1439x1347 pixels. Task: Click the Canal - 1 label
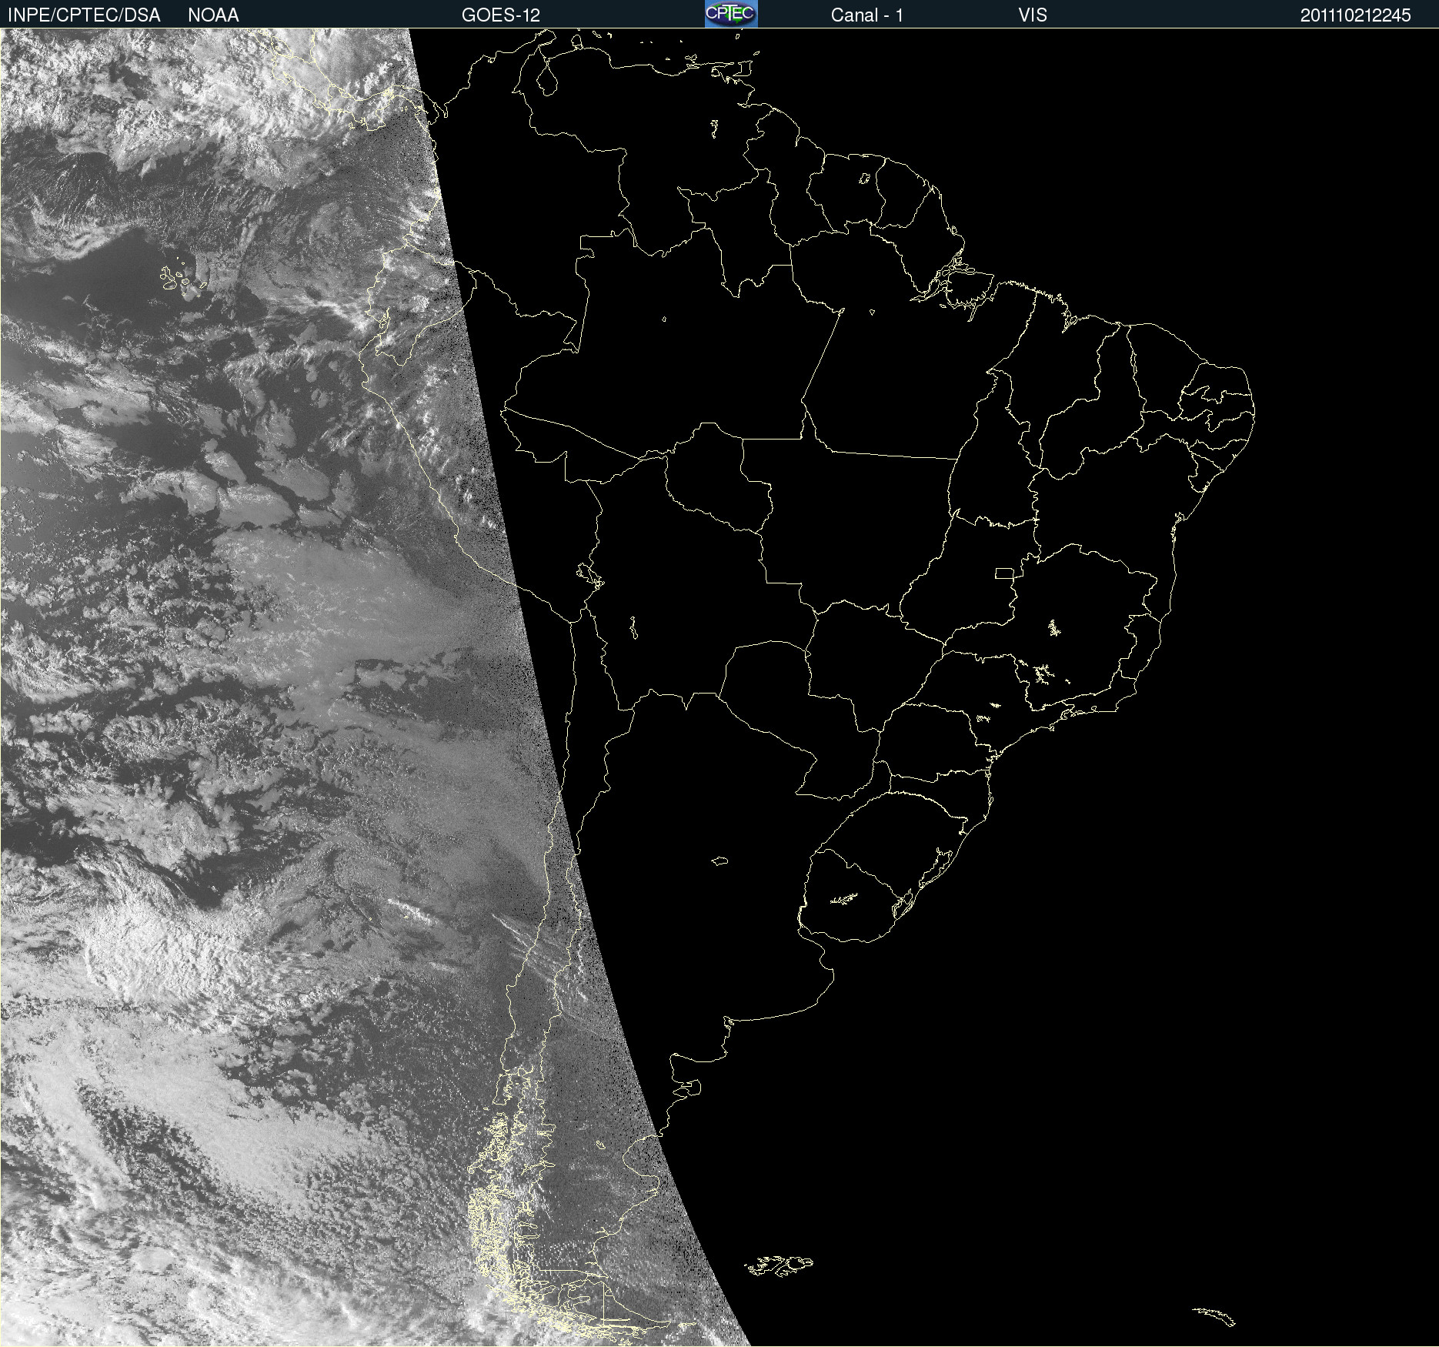[x=867, y=15]
